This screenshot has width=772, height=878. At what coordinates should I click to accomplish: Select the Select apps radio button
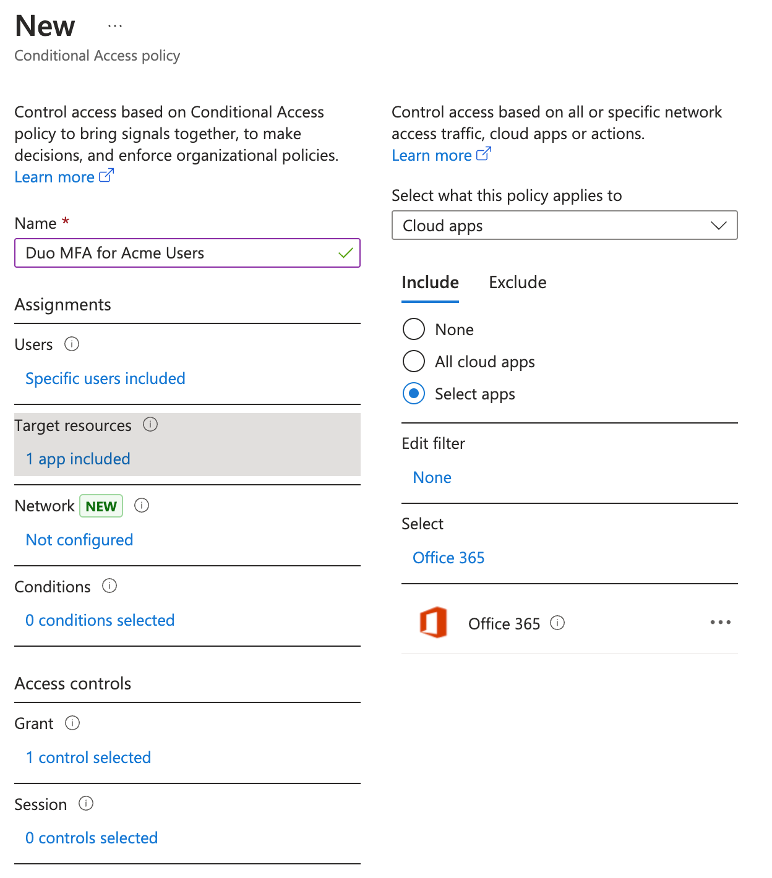[413, 393]
